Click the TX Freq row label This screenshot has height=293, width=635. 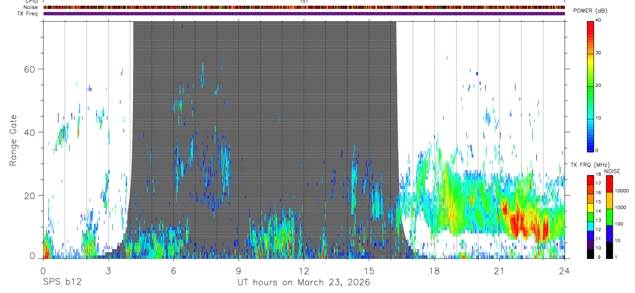27,13
